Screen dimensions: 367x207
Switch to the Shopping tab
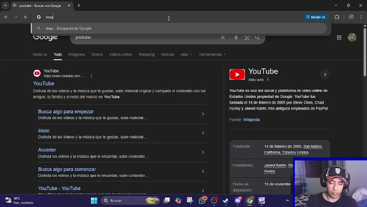pyautogui.click(x=147, y=54)
